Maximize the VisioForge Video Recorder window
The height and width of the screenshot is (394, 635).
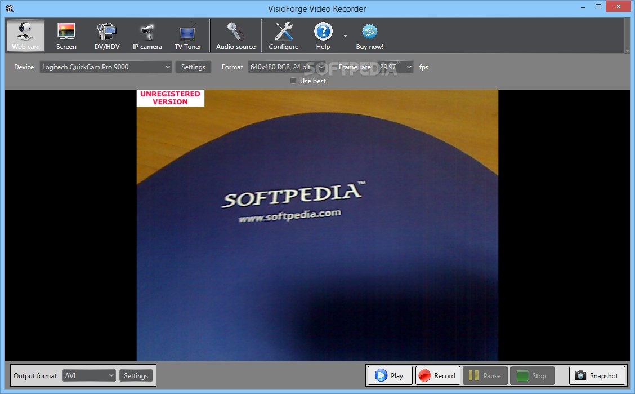(x=598, y=7)
